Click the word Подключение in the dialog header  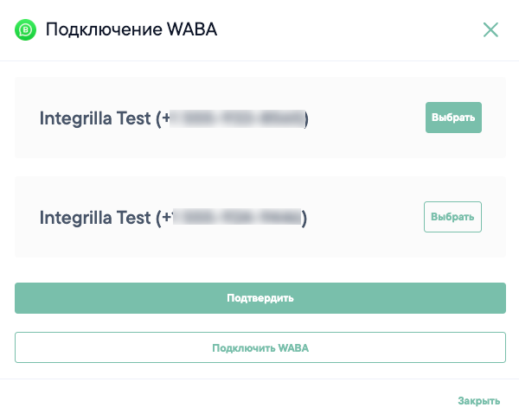coord(104,29)
